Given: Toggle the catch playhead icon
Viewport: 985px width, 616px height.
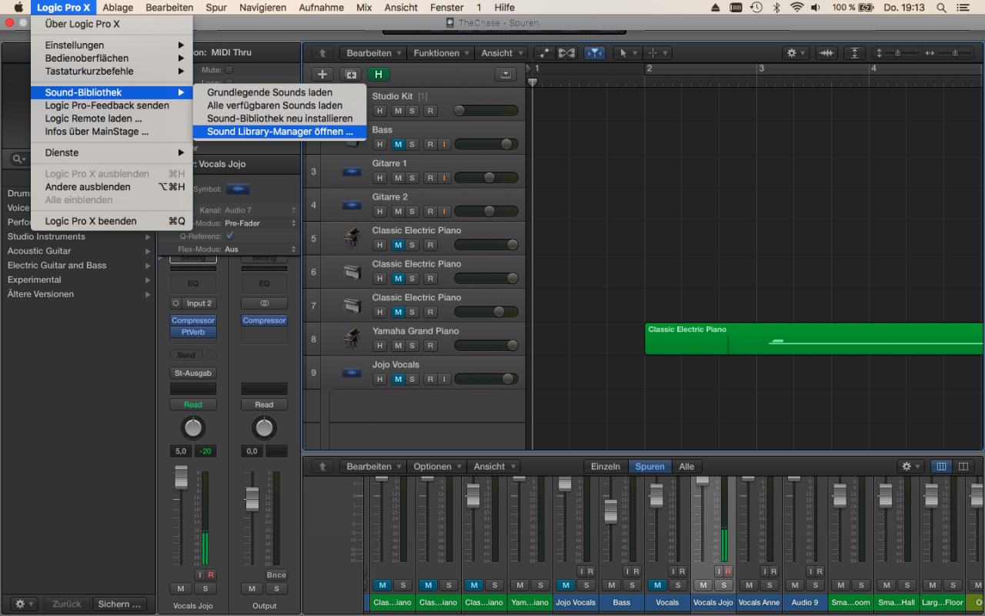Looking at the screenshot, I should pyautogui.click(x=594, y=53).
